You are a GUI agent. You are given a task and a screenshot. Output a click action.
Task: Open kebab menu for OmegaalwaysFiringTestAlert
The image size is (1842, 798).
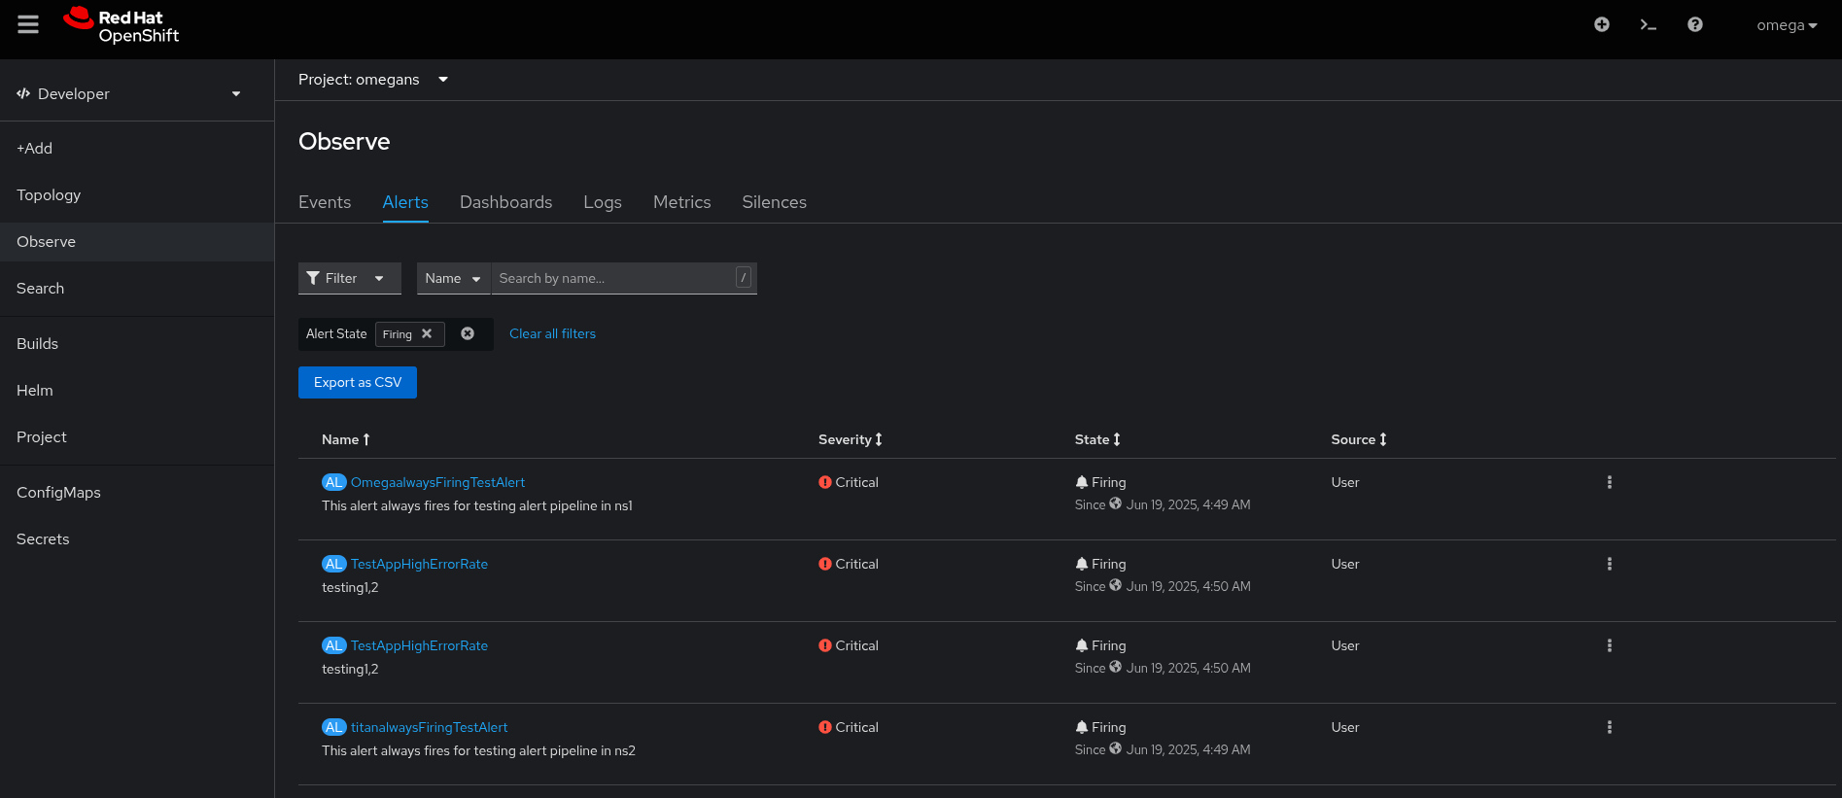pos(1610,482)
